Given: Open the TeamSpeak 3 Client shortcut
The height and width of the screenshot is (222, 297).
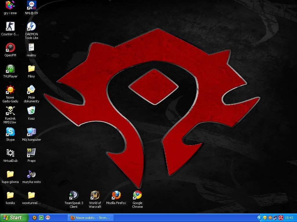Looking at the screenshot, I should (74, 195).
